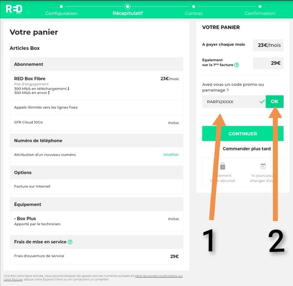
Task: Click the CONTINUER button
Action: pos(243,133)
